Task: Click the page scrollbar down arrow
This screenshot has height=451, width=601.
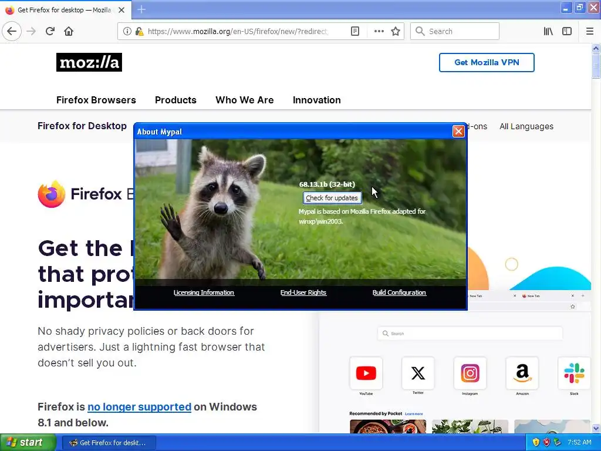Action: [x=596, y=428]
